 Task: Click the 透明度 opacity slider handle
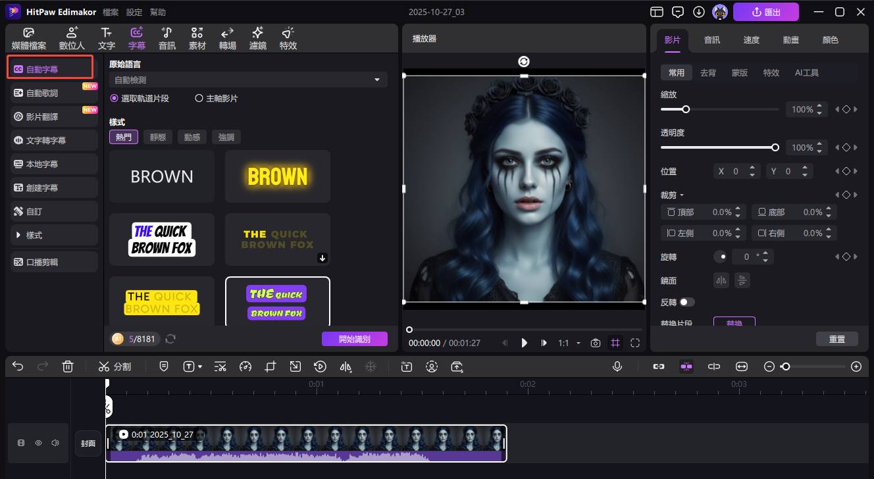click(x=775, y=147)
